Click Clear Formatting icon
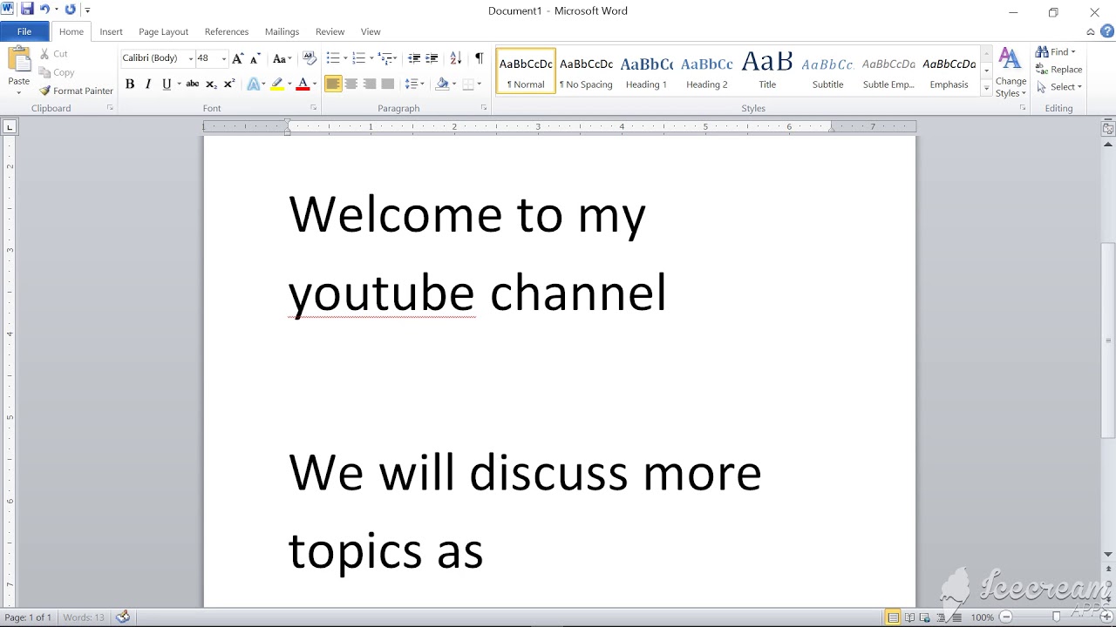Image resolution: width=1116 pixels, height=627 pixels. pyautogui.click(x=309, y=58)
